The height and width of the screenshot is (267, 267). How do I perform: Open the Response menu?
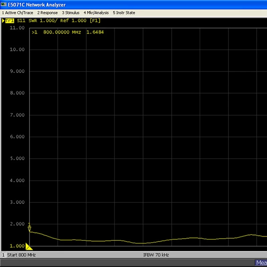47,13
